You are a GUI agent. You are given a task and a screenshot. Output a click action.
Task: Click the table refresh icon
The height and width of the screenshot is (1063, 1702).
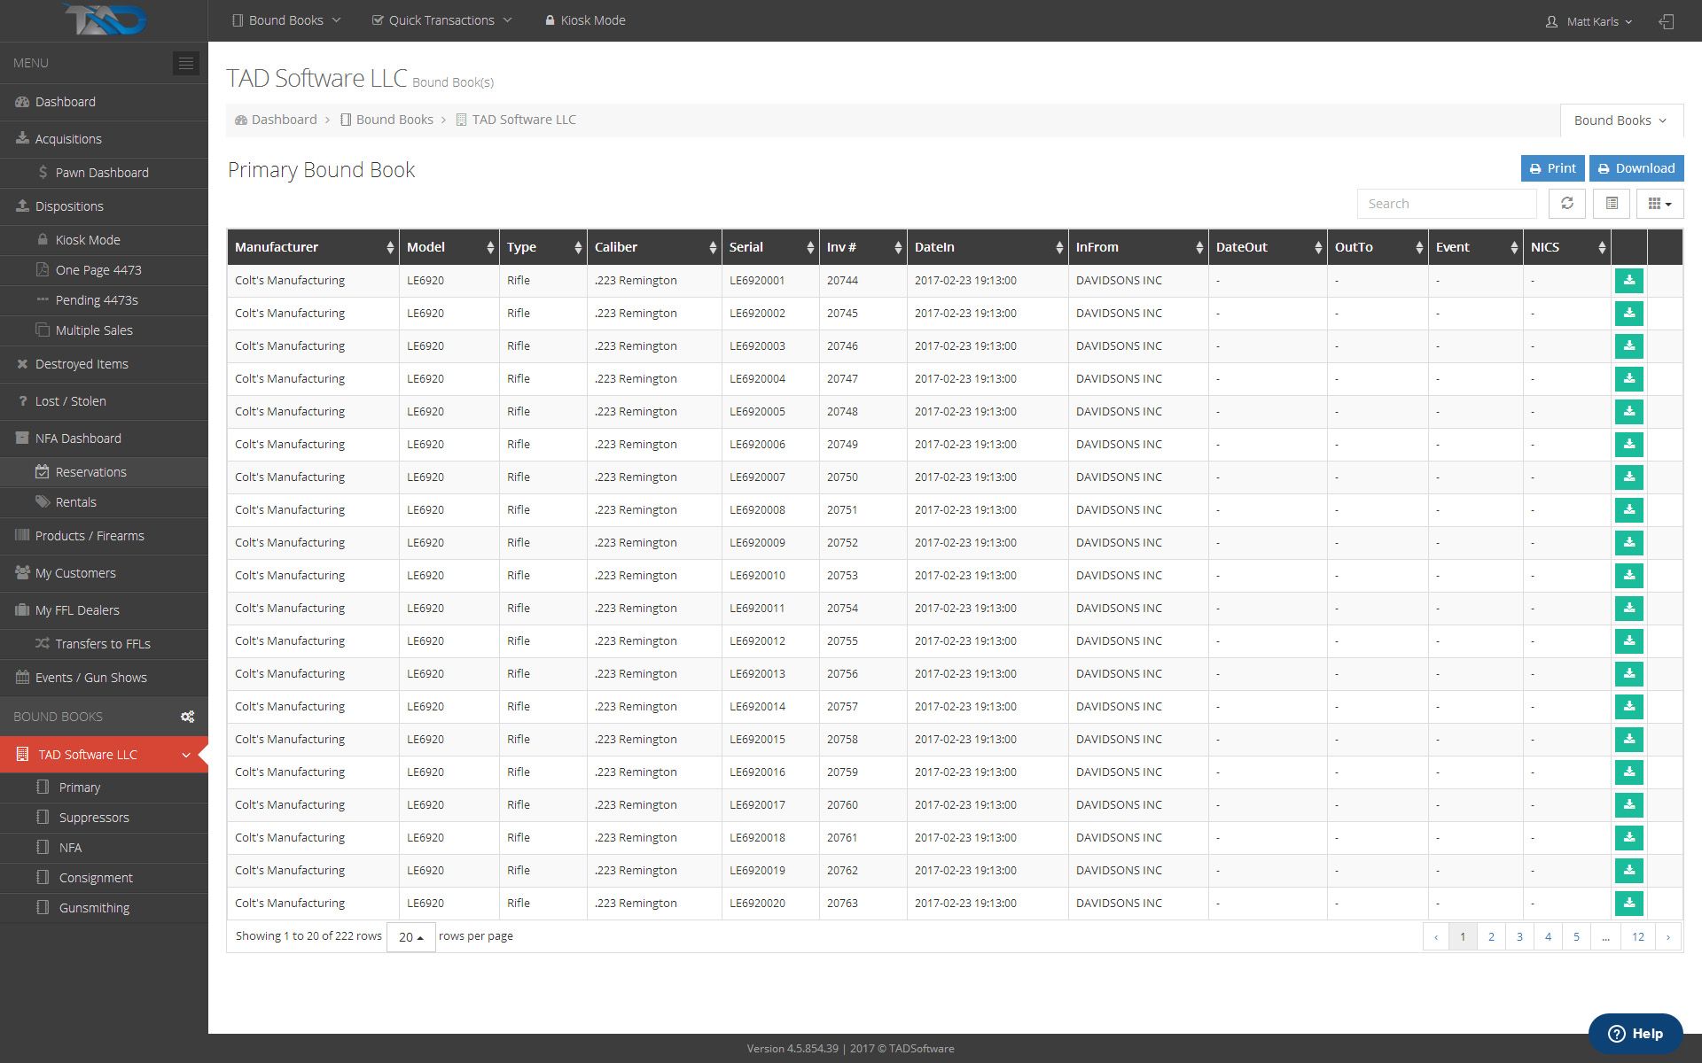click(1566, 204)
